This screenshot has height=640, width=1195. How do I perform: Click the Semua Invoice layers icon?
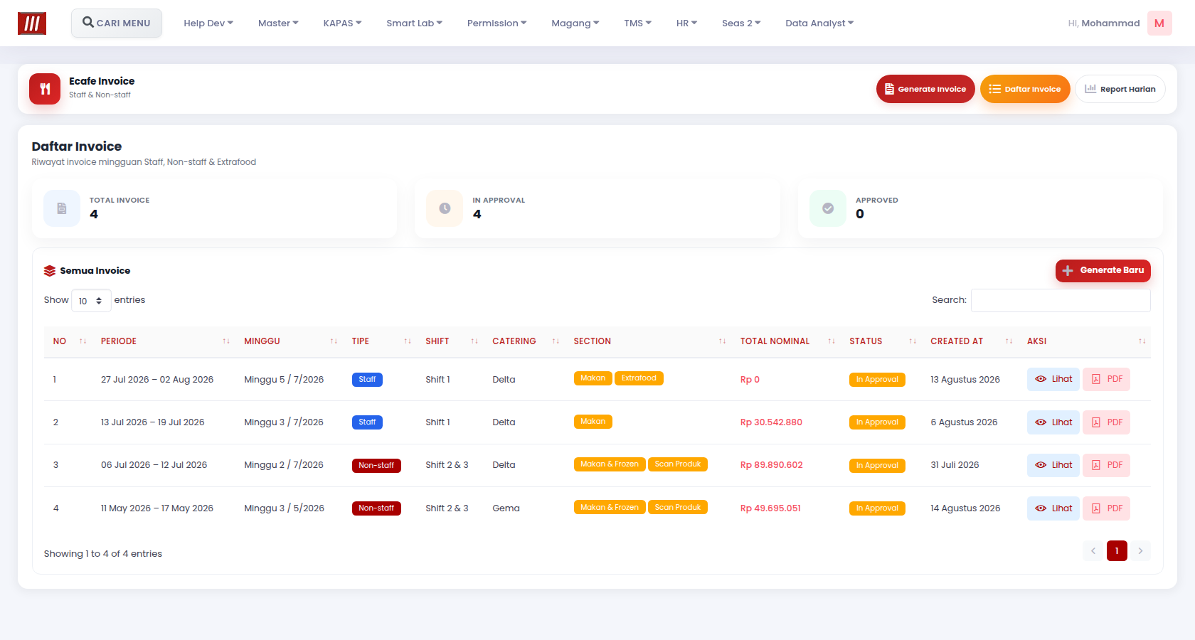pos(50,271)
